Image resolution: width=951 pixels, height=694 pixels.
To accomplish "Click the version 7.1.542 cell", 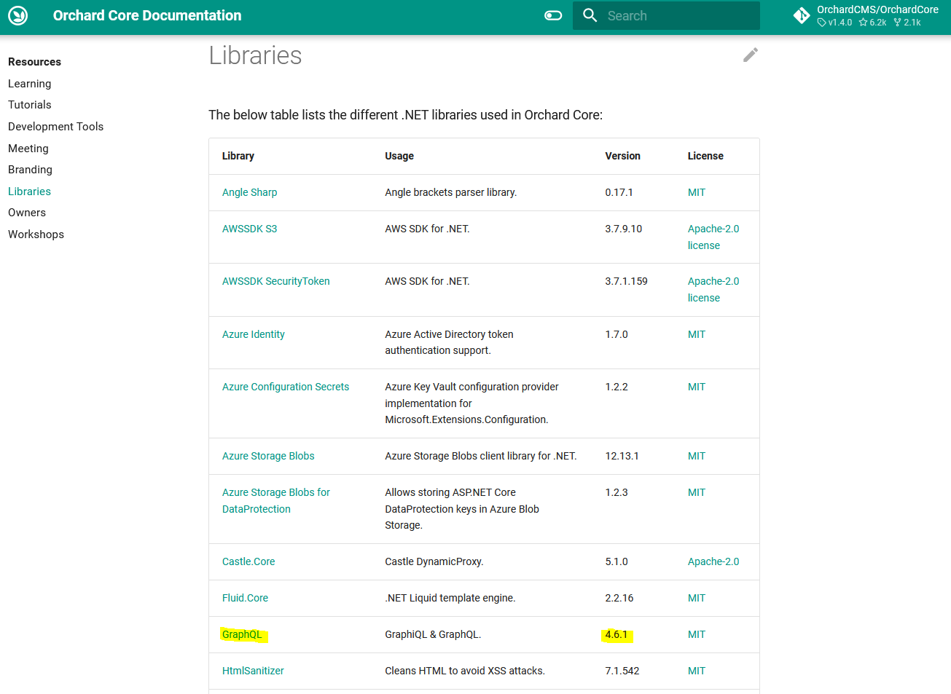I will point(622,671).
